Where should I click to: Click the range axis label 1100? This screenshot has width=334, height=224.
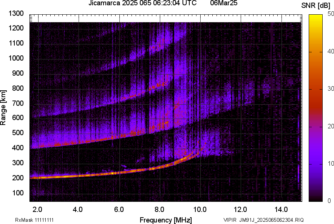pyautogui.click(x=16, y=43)
